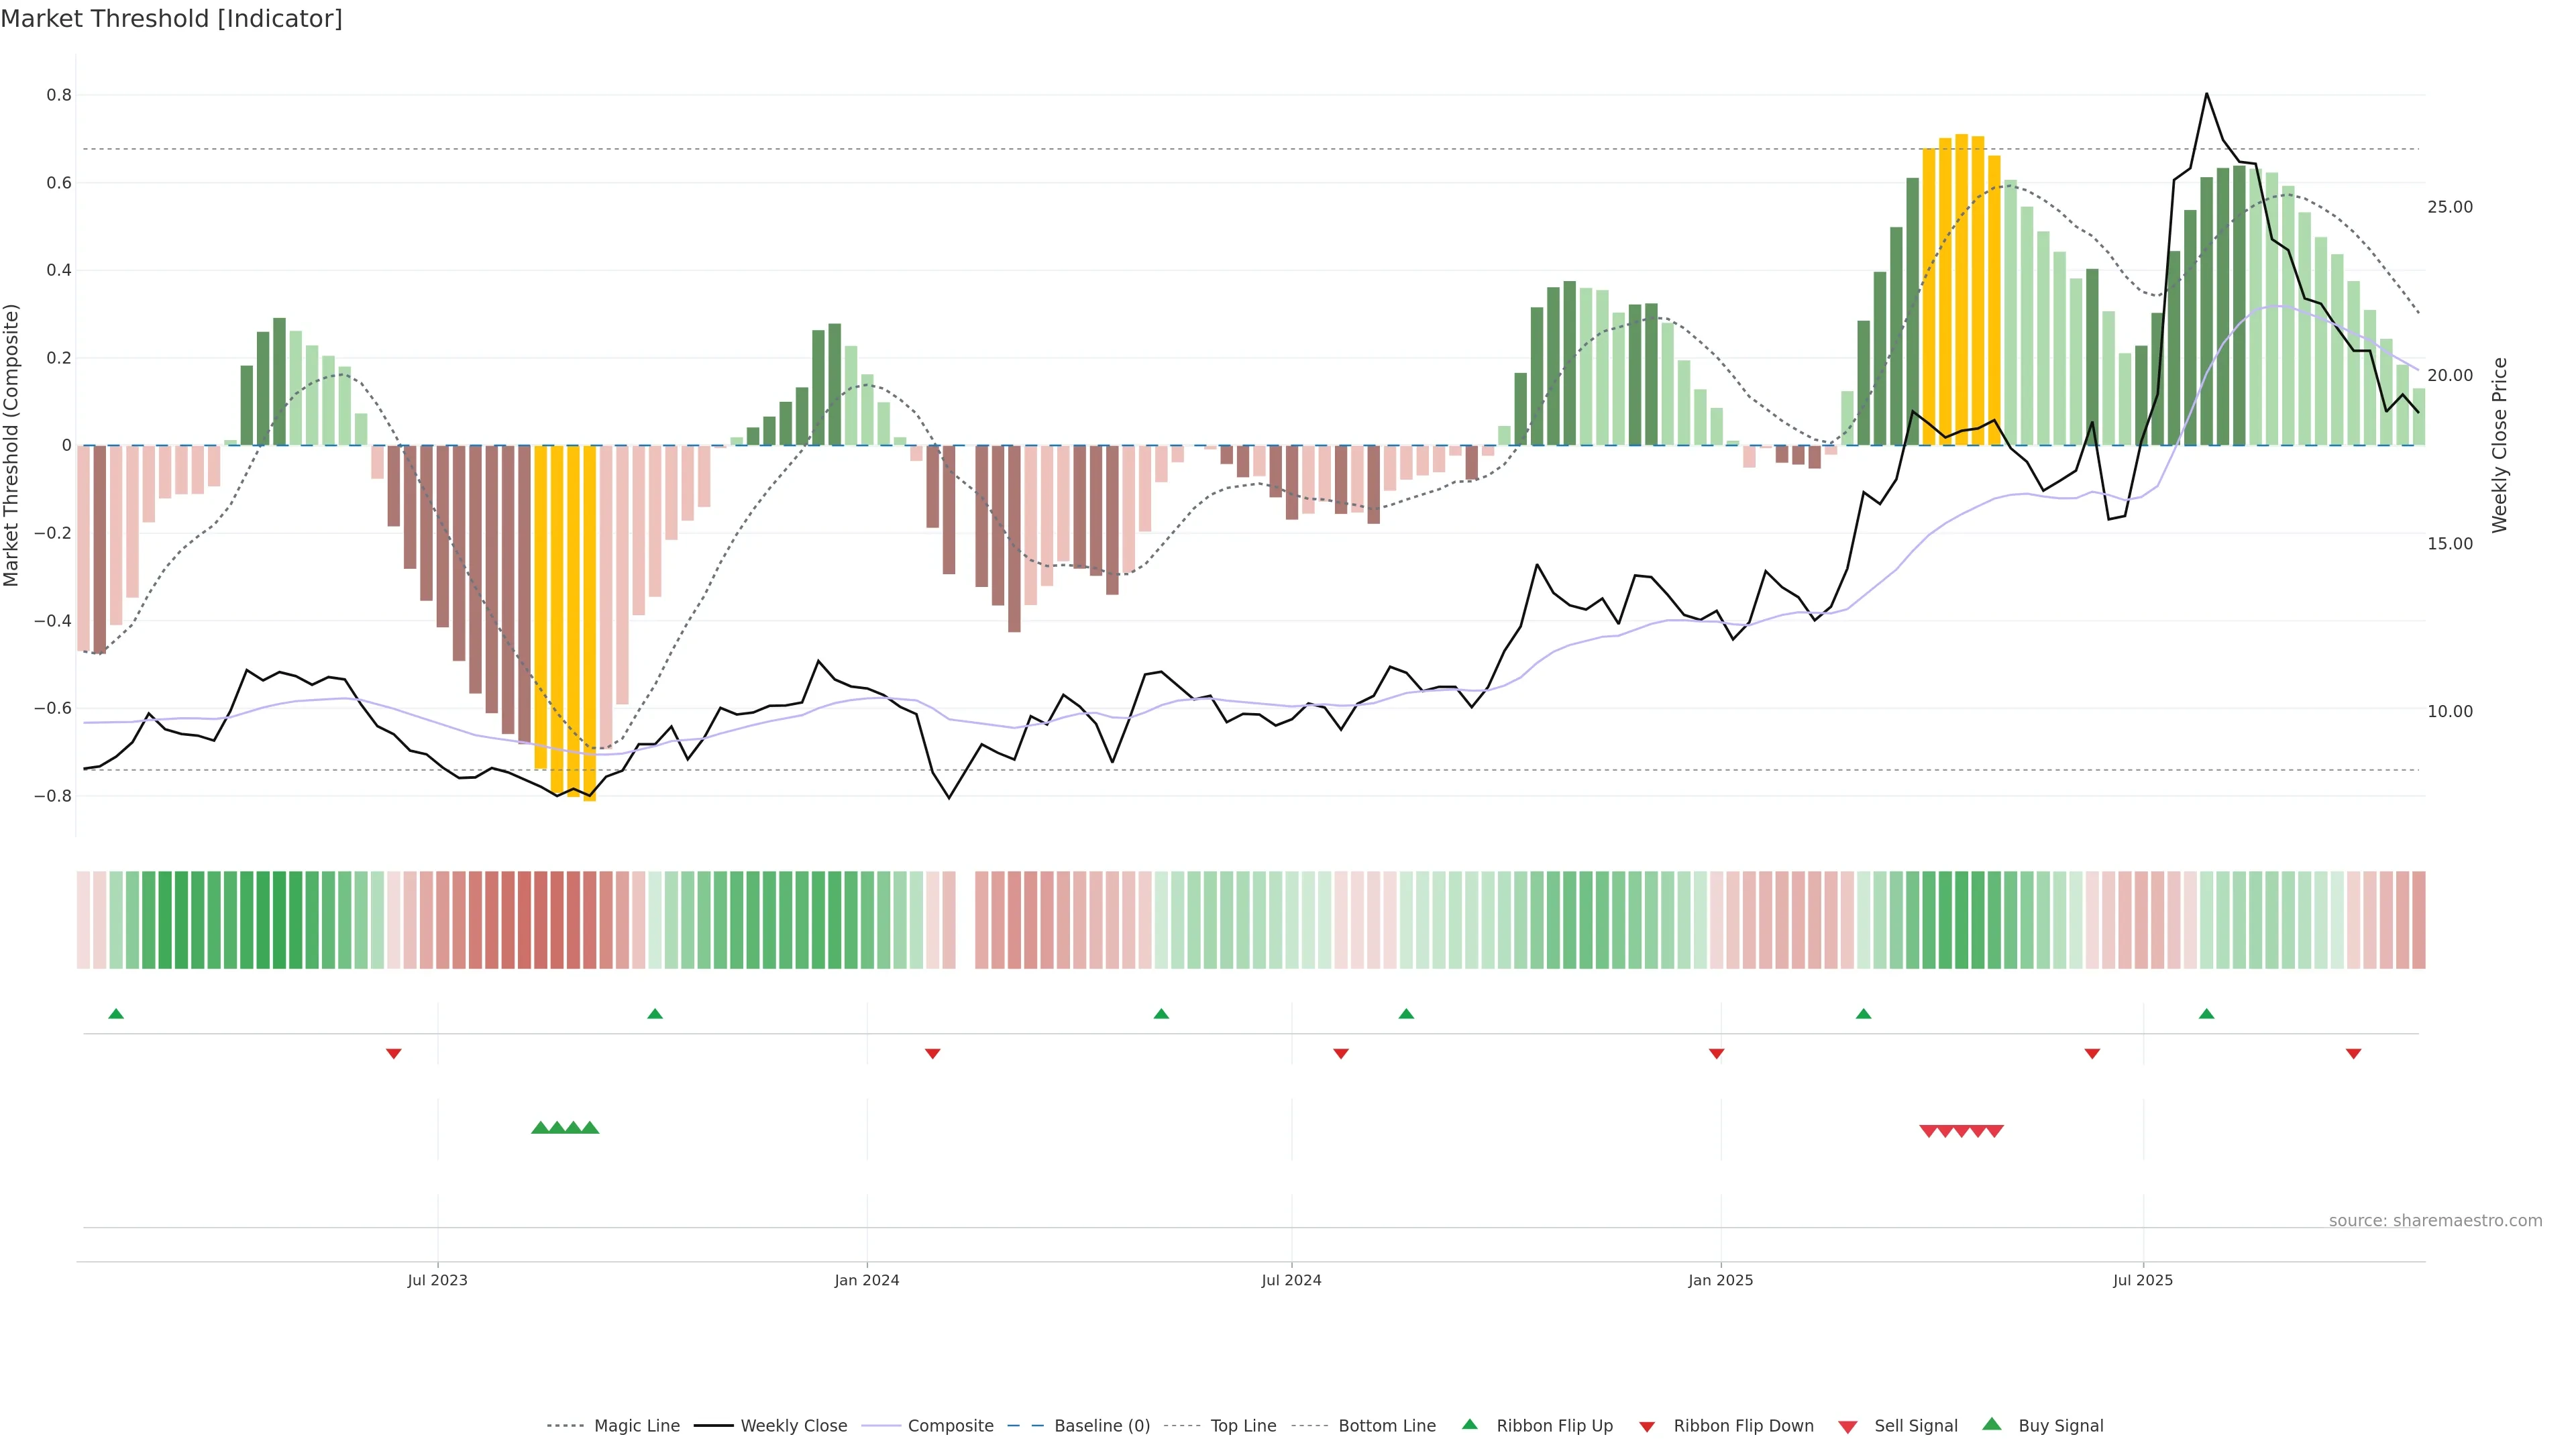
Task: Click the last red ribbon flip-down marker
Action: click(2353, 1054)
